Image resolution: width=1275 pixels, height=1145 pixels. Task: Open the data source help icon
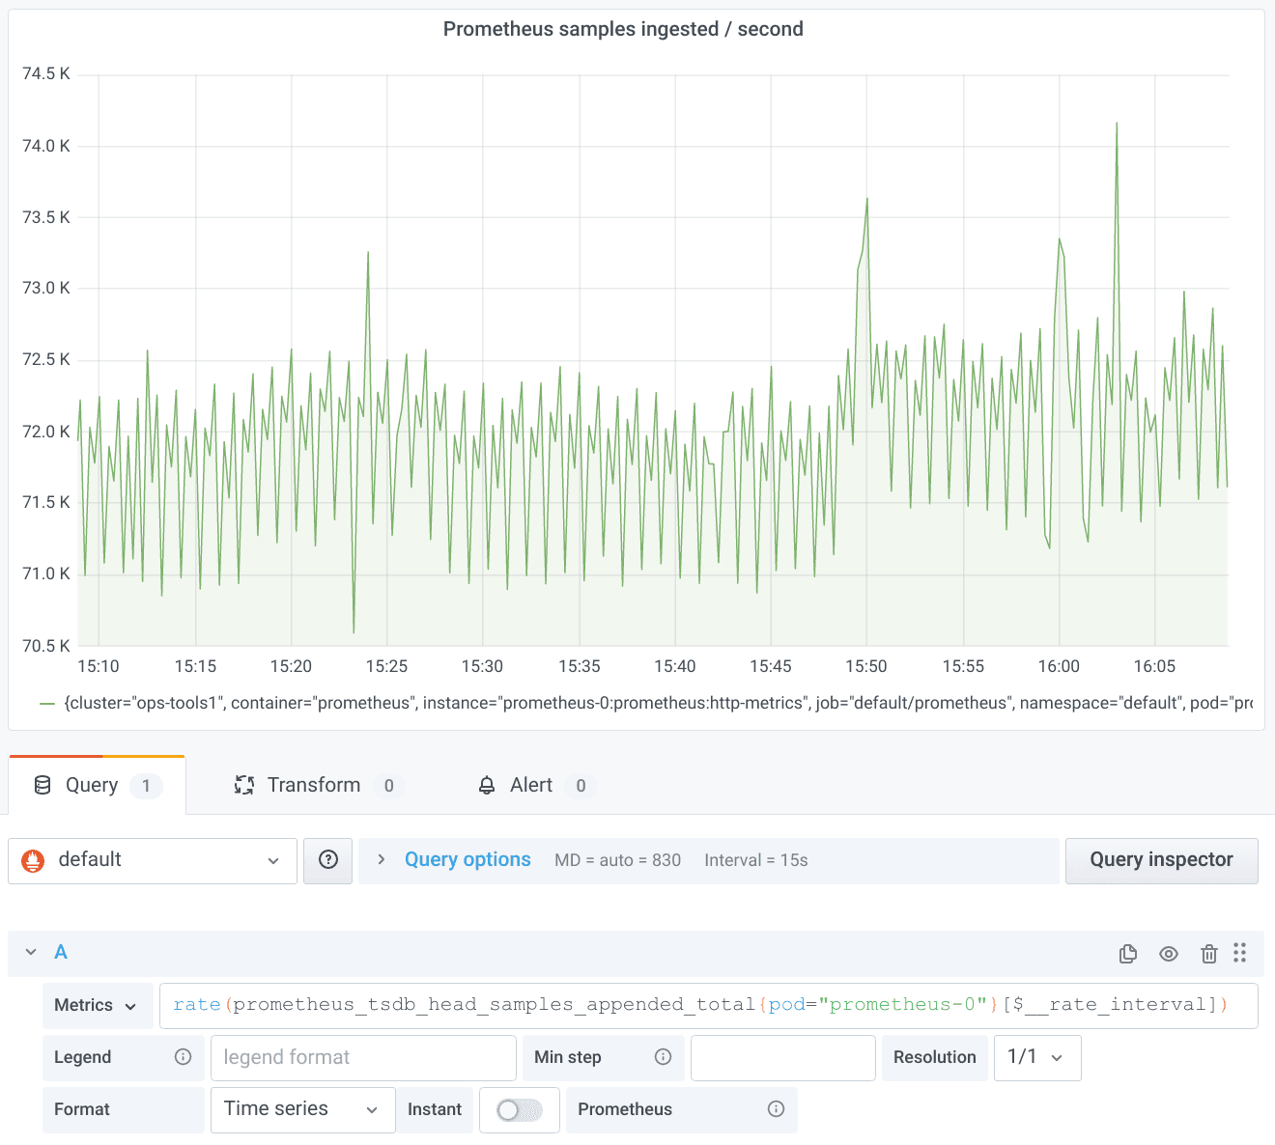[328, 860]
